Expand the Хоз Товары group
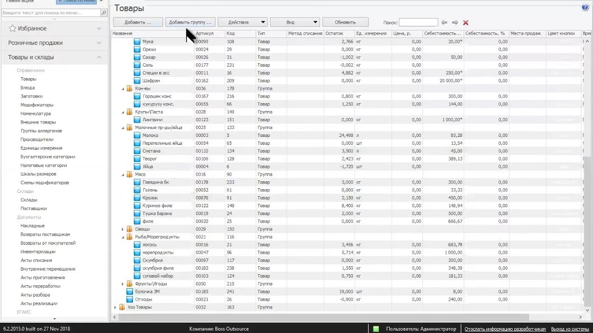Image resolution: width=593 pixels, height=333 pixels. coord(115,307)
